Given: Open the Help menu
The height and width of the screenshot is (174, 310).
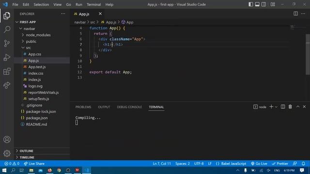Looking at the screenshot, I should point(109,4).
